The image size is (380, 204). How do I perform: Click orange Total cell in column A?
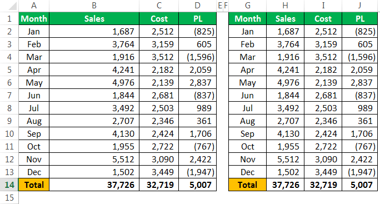coord(34,185)
